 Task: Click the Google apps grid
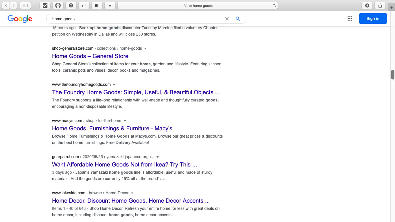(350, 18)
